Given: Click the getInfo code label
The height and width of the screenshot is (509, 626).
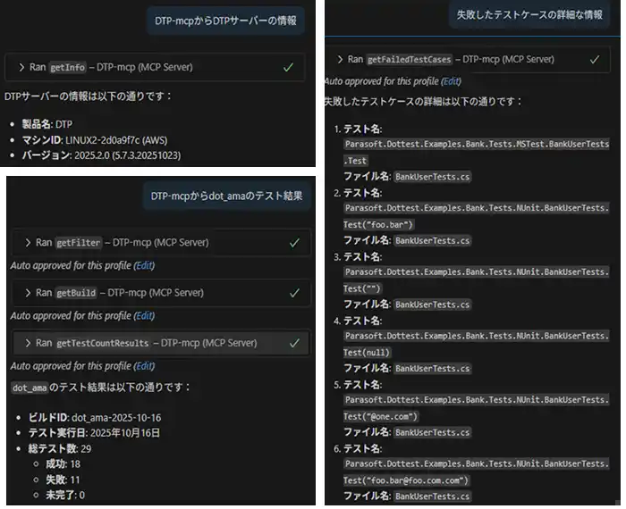Looking at the screenshot, I should click(67, 67).
